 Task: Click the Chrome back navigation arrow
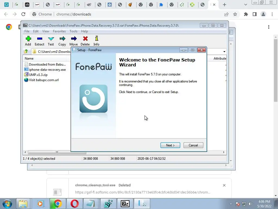click(6, 14)
